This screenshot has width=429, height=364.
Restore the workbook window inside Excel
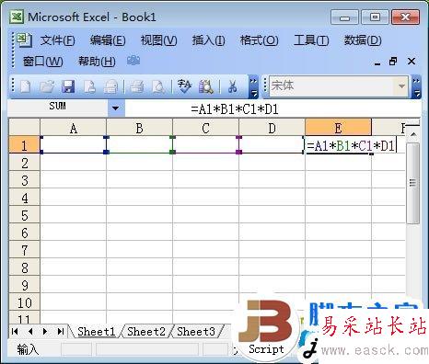(393, 62)
